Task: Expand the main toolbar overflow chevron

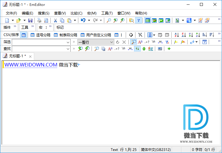Action: point(219,19)
